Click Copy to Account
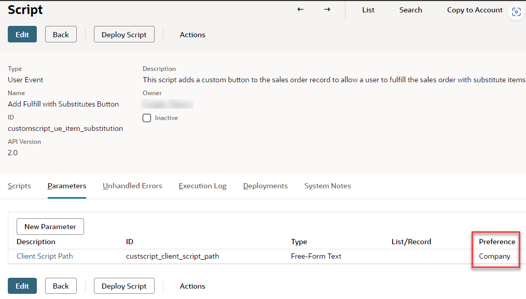The image size is (526, 299). pos(475,10)
